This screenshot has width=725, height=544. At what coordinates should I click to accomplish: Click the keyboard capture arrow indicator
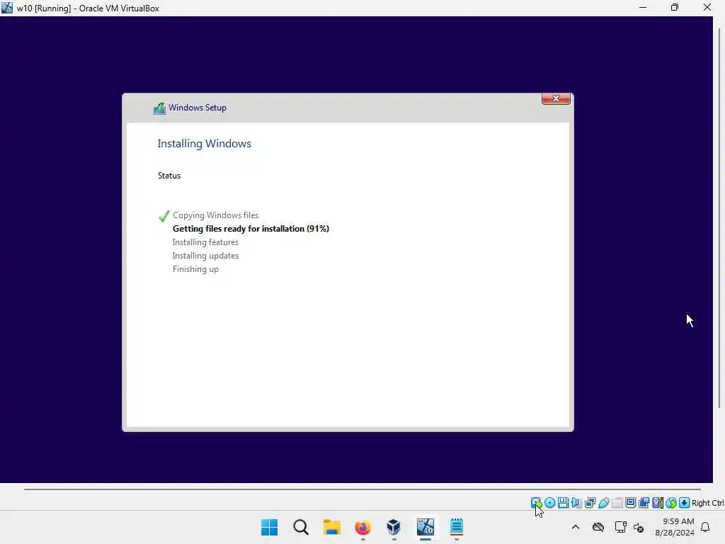click(685, 503)
